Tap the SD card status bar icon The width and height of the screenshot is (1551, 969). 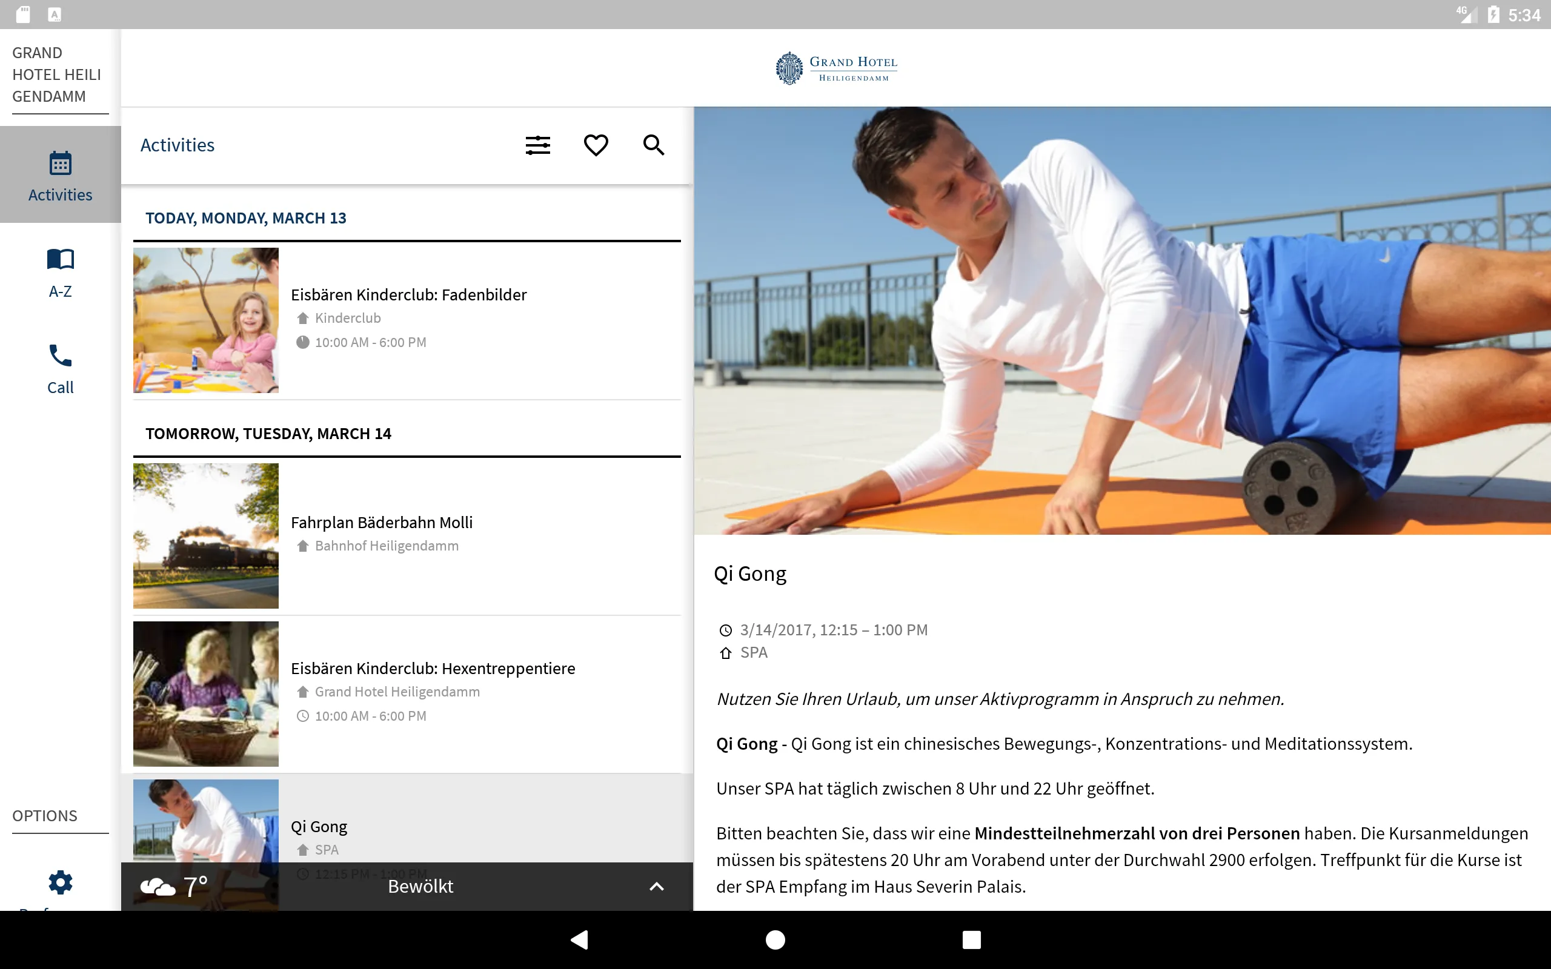click(23, 14)
